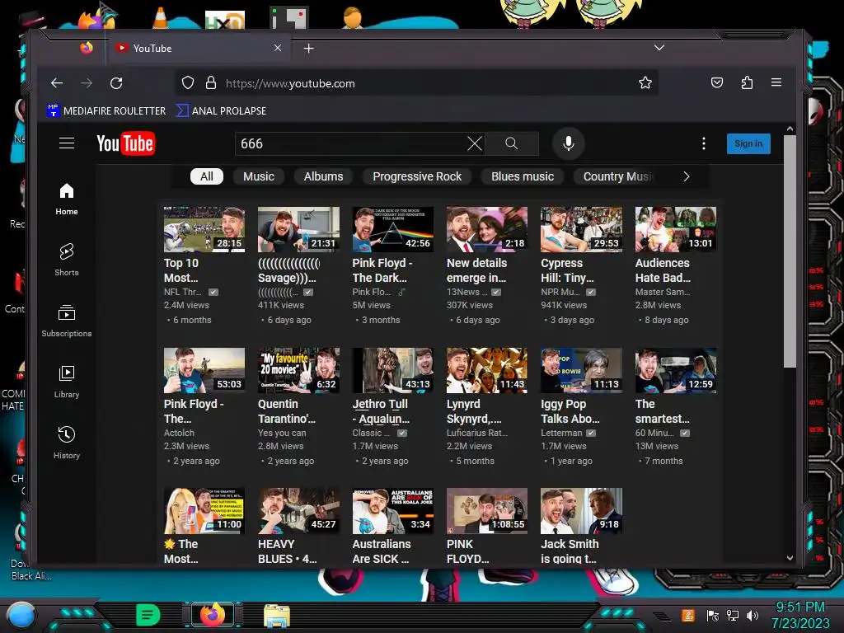This screenshot has width=844, height=633.
Task: Open Shorts in YouTube sidebar
Action: [x=67, y=260]
